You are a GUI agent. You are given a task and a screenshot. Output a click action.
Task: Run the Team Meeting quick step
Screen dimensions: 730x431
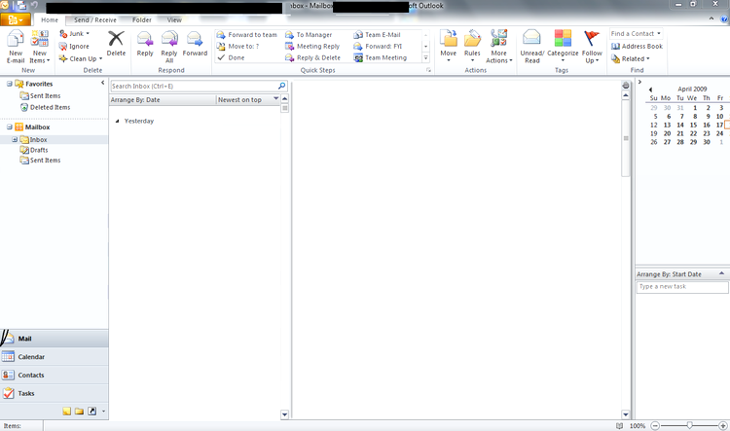(x=381, y=57)
